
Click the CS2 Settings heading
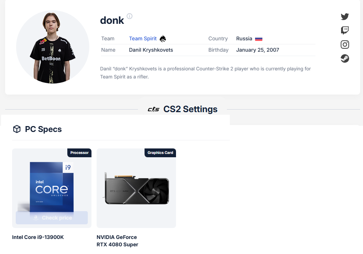[x=190, y=109]
